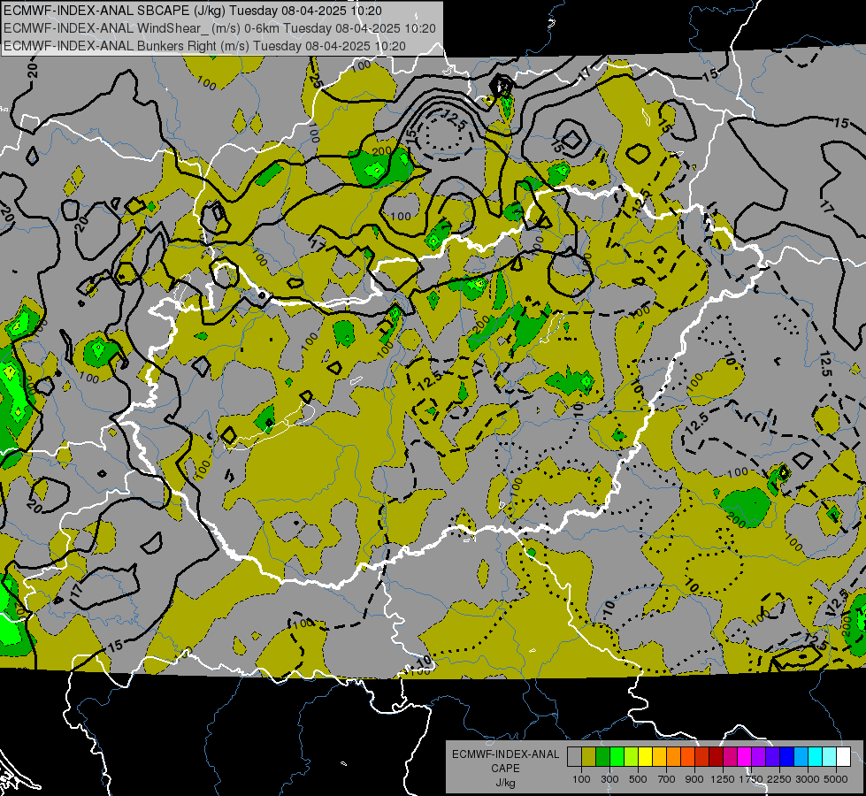Image resolution: width=866 pixels, height=796 pixels.
Task: Select the gray swatch in CAPE legend
Action: click(x=575, y=756)
